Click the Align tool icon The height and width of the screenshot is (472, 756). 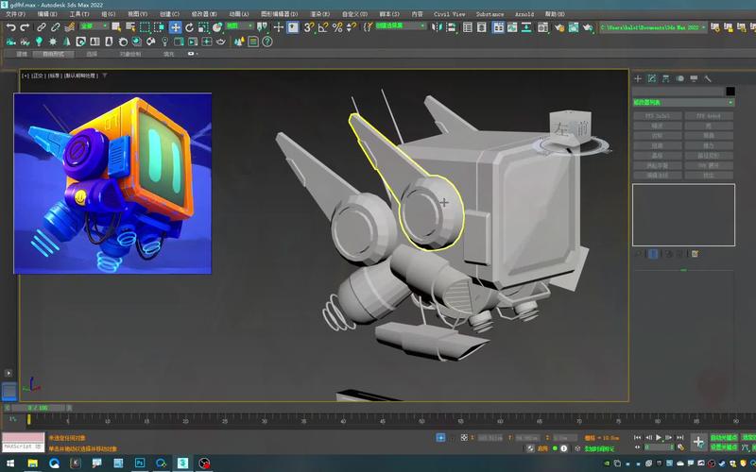[x=452, y=27]
